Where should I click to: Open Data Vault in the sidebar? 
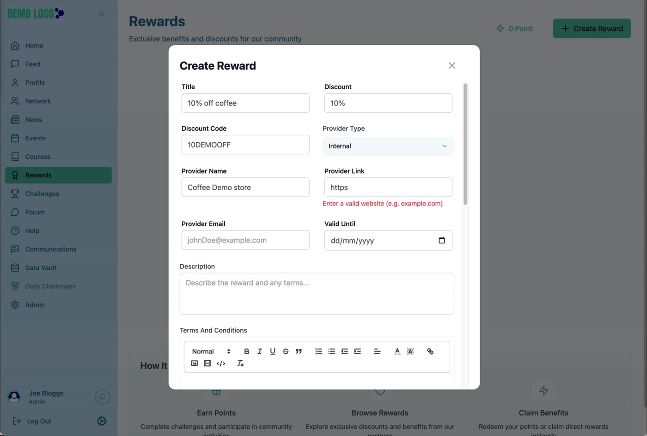click(x=58, y=267)
